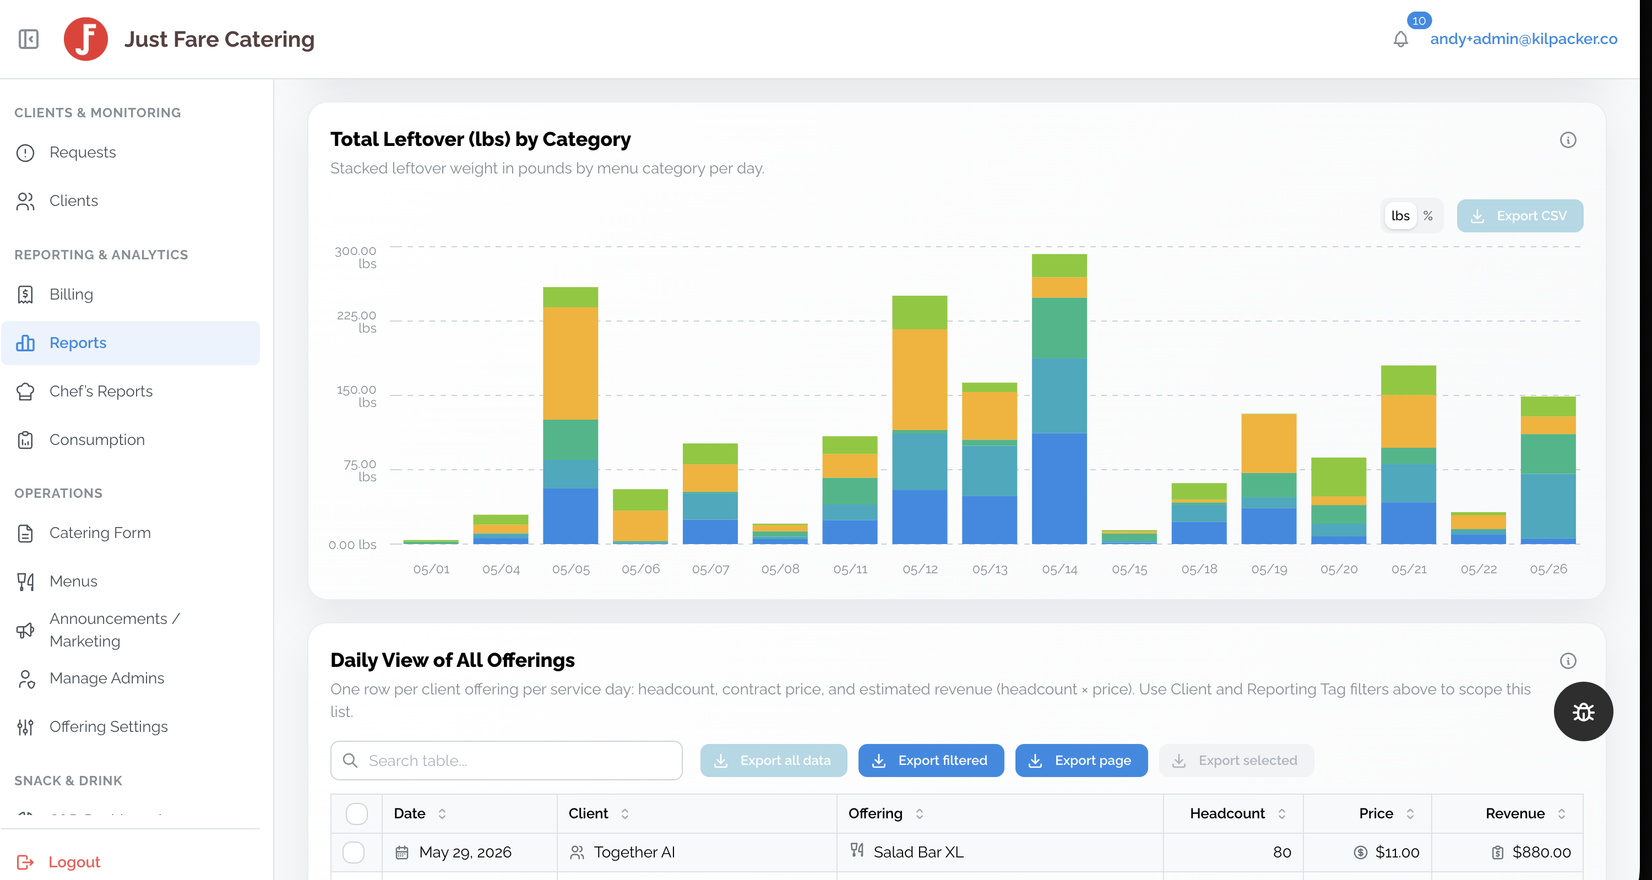The image size is (1652, 880).
Task: Focus the Search table field
Action: click(x=507, y=761)
